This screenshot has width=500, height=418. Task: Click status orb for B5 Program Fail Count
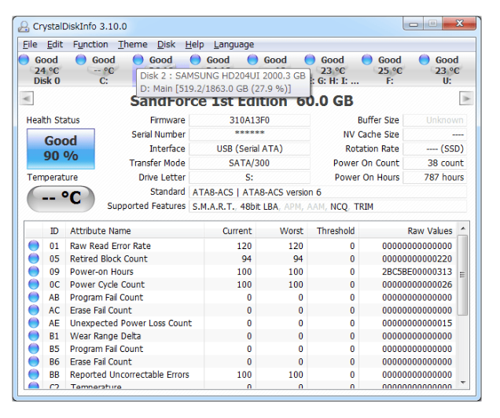[34, 349]
